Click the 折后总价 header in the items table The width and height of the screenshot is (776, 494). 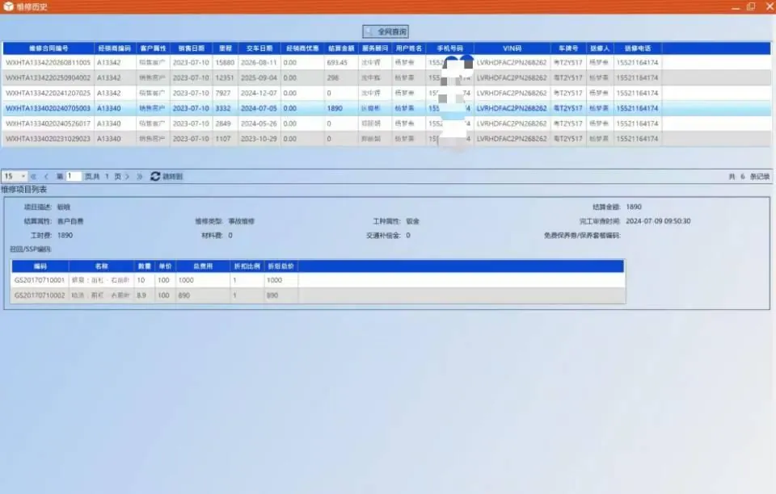pos(280,266)
